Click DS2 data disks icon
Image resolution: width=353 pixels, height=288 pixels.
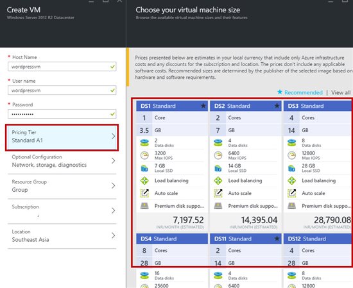(218, 142)
